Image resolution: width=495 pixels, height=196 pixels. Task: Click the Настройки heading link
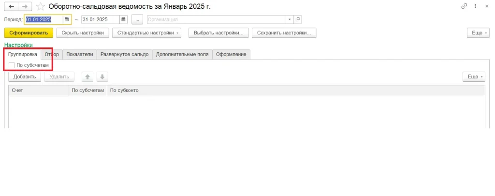18,45
